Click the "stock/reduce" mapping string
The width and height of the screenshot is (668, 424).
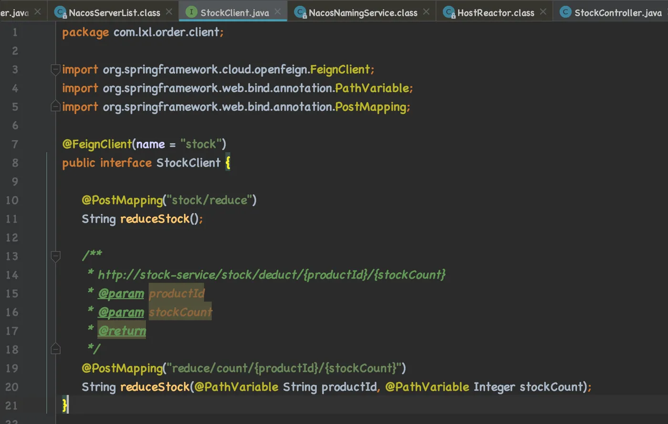(x=209, y=200)
